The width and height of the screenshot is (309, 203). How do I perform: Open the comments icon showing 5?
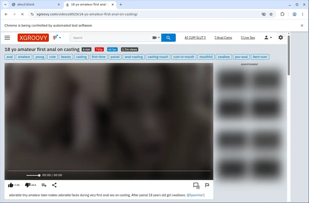point(196,186)
